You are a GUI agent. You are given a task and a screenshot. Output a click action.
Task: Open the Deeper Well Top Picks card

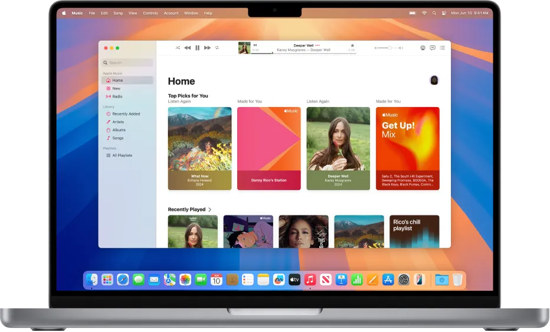click(338, 149)
